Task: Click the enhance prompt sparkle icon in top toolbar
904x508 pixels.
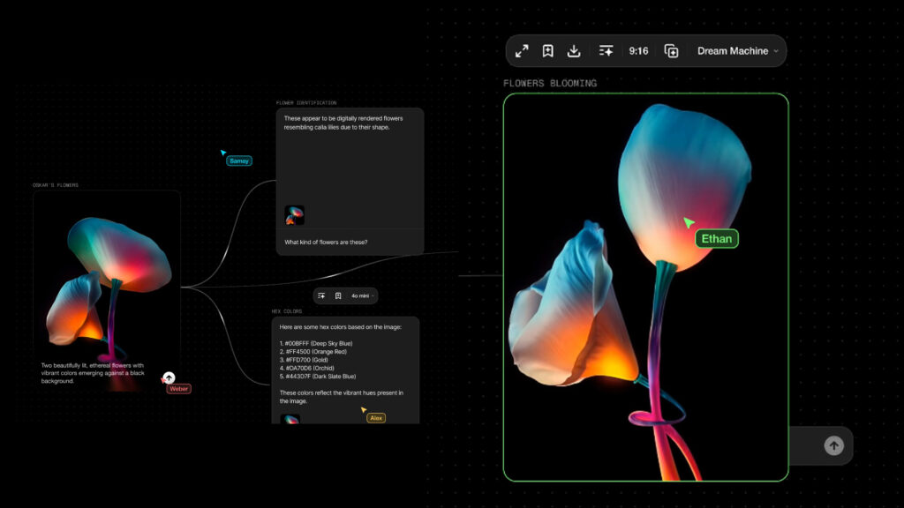Action: pos(606,51)
